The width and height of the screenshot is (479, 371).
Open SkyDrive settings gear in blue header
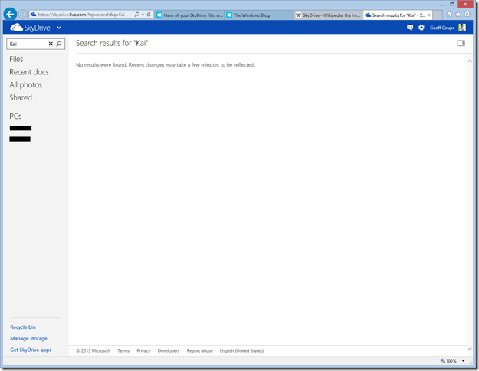click(422, 28)
